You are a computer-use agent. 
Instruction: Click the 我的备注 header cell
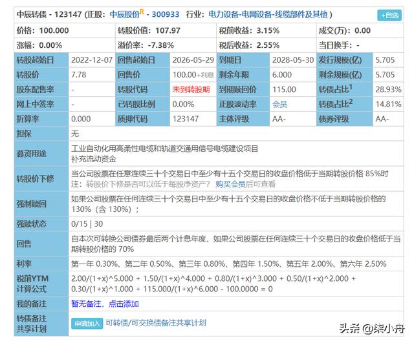pos(41,304)
